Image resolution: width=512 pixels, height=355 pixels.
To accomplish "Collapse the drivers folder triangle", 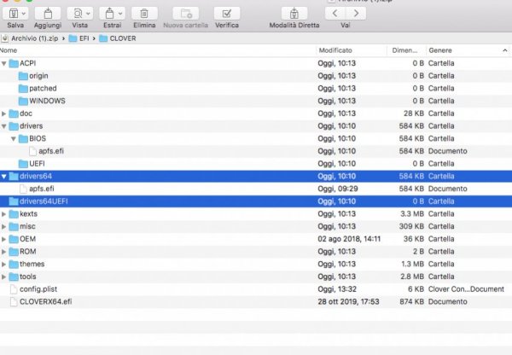I will pyautogui.click(x=4, y=126).
